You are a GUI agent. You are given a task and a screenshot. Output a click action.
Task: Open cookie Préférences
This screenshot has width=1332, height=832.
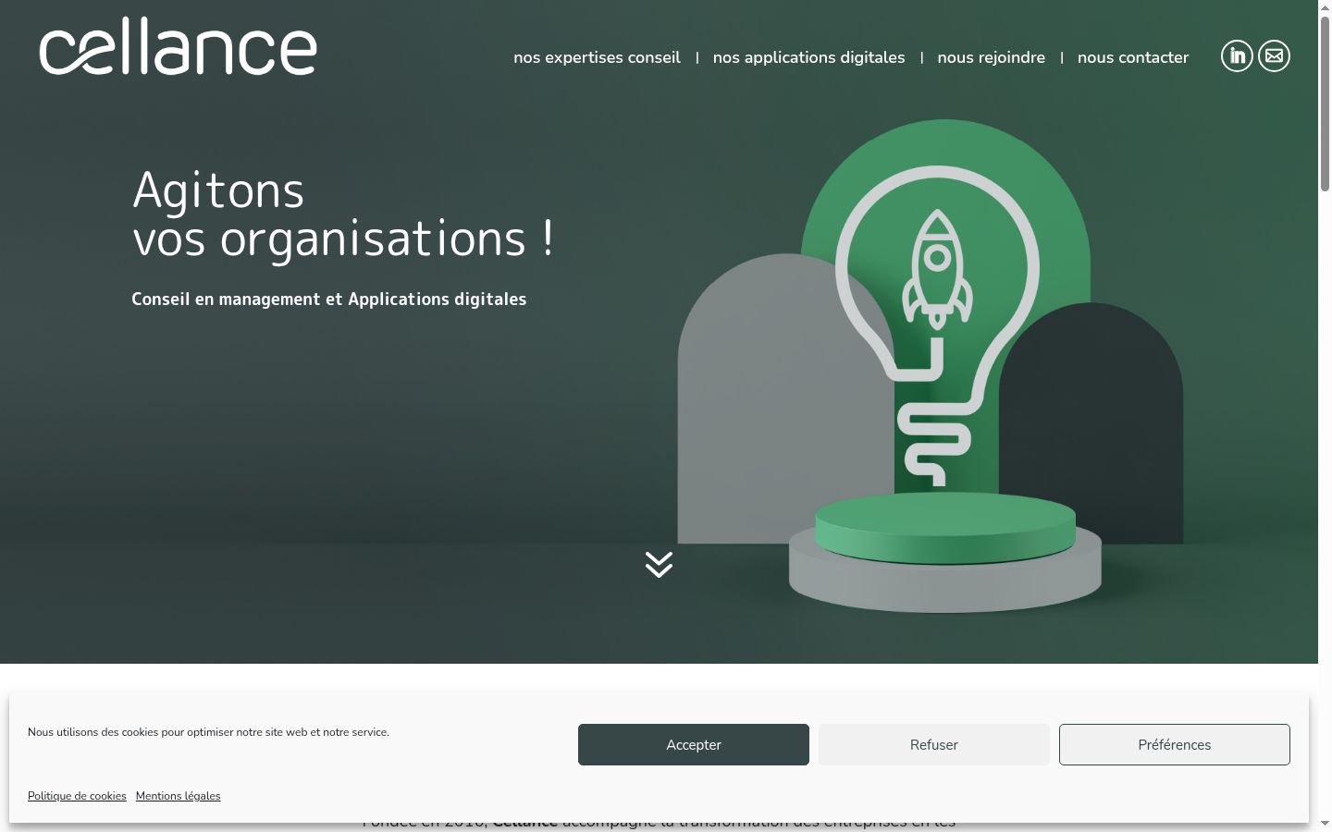coord(1175,745)
